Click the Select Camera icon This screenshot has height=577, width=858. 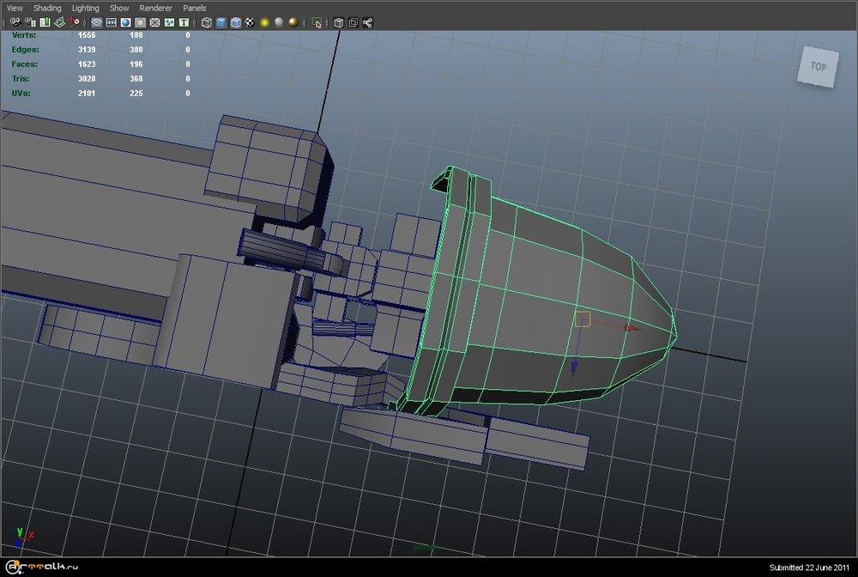[x=15, y=22]
